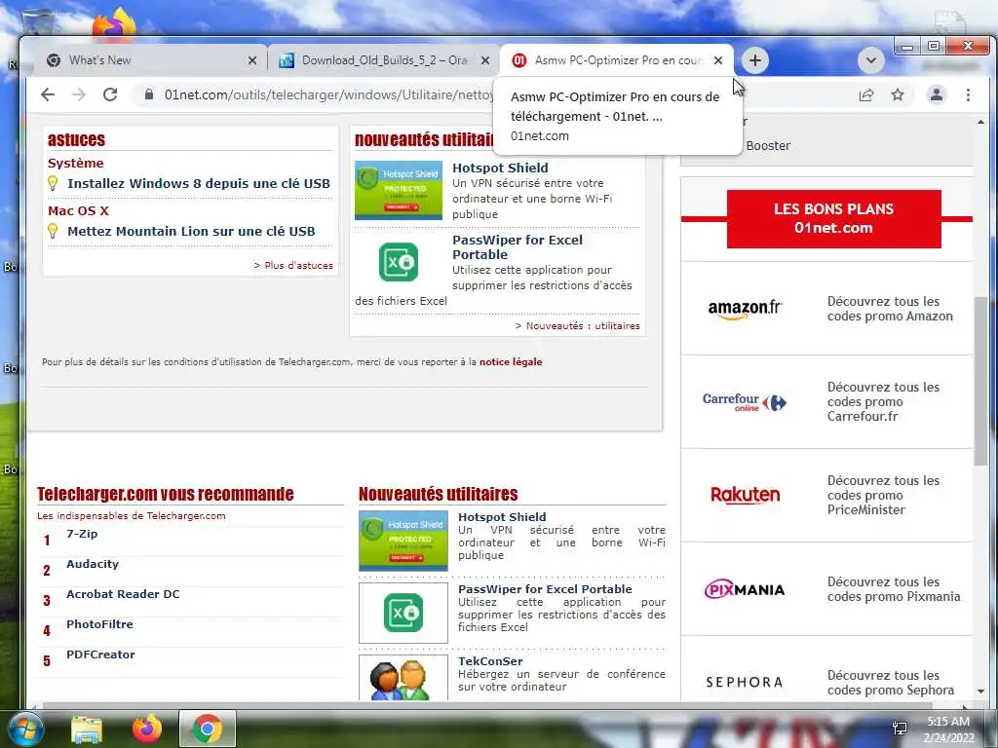Click the scrollbar up arrow

pos(980,122)
